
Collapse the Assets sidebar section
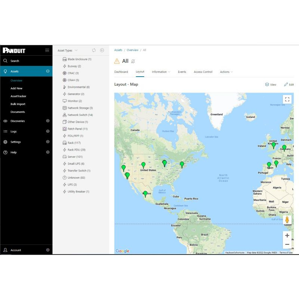tap(48, 71)
